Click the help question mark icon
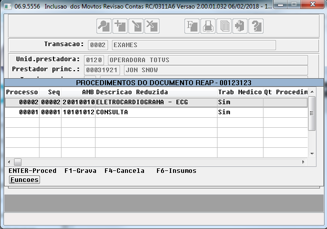 256,26
